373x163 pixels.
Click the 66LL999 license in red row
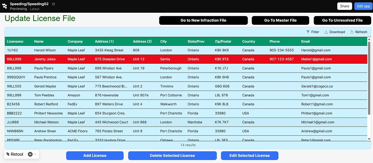pyautogui.click(x=14, y=59)
